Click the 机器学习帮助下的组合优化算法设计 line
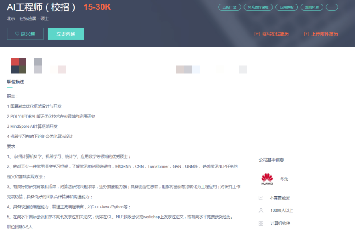 pos(40,137)
